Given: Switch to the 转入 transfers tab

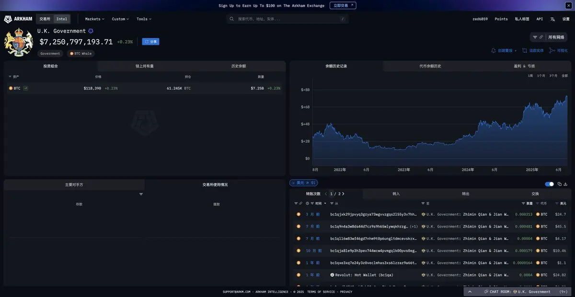Looking at the screenshot, I should point(396,194).
